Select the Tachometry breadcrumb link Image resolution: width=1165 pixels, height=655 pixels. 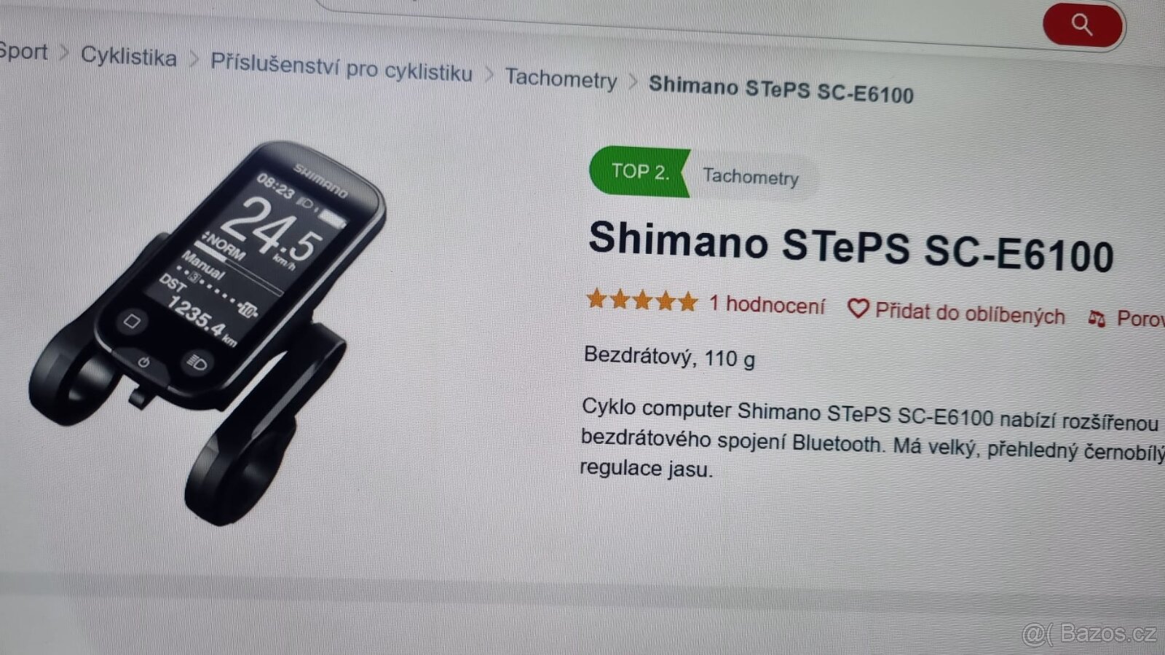tap(561, 78)
